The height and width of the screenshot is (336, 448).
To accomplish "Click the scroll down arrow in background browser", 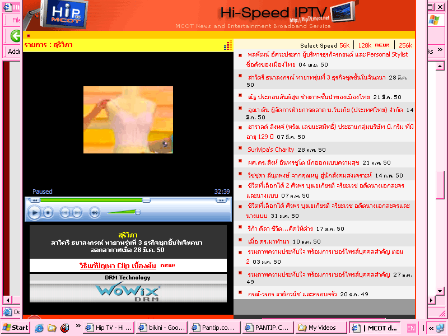I will click(440, 291).
